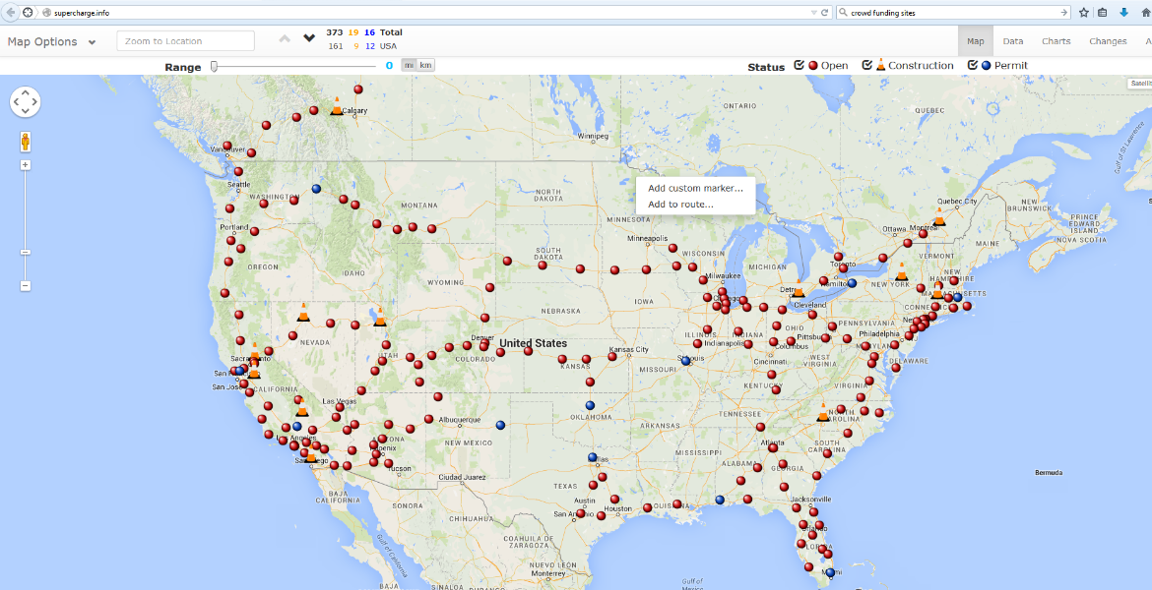Image resolution: width=1152 pixels, height=590 pixels.
Task: Click the Range slider handle
Action: coord(214,66)
